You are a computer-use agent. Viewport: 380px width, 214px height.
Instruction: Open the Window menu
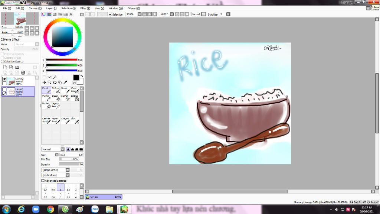click(116, 8)
